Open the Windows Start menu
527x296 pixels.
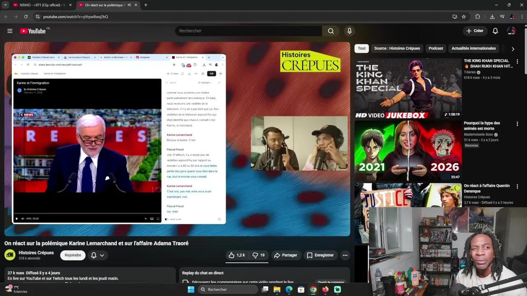click(x=191, y=289)
